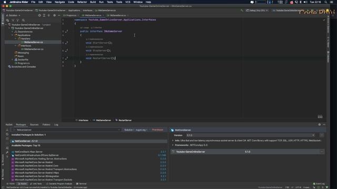Screen dimensions: 337x189
Task: Expand the Frameworks section
Action: pos(173,145)
